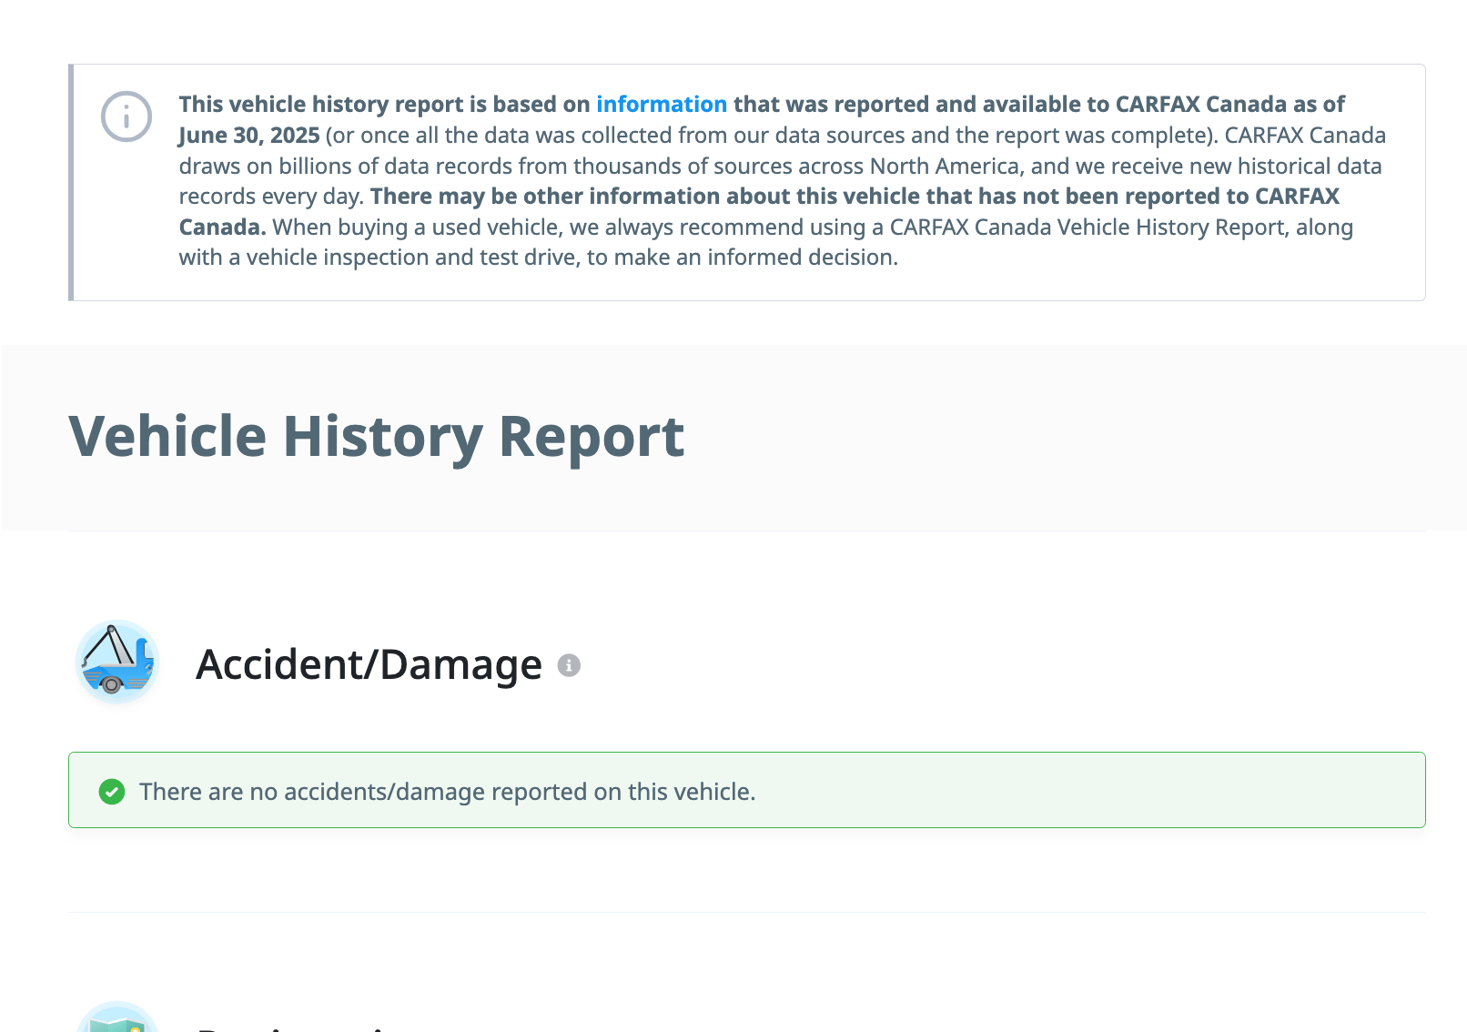Click the "June 30, 2025" date text
Viewport: 1467px width, 1032px height.
pos(249,136)
